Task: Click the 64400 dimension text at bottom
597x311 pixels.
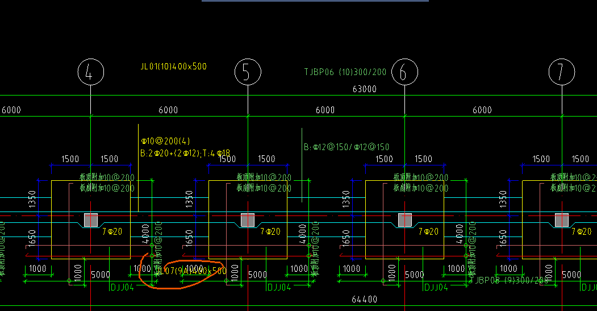Action: pos(364,299)
